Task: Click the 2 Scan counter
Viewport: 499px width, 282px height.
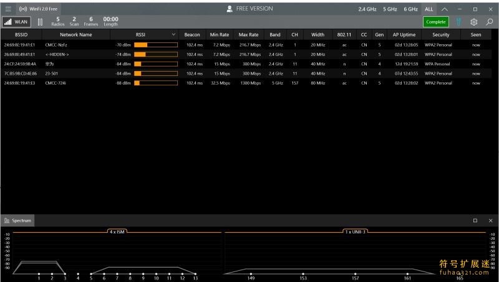Action: (74, 22)
